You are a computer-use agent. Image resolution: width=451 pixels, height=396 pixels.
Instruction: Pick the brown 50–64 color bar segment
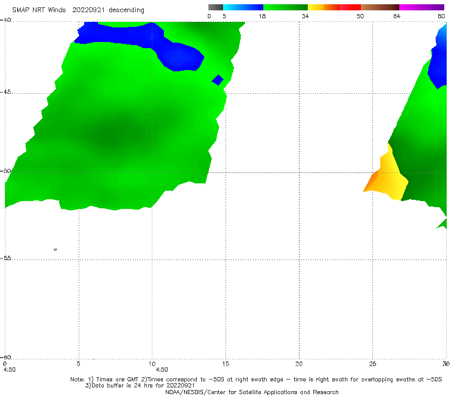pyautogui.click(x=380, y=7)
